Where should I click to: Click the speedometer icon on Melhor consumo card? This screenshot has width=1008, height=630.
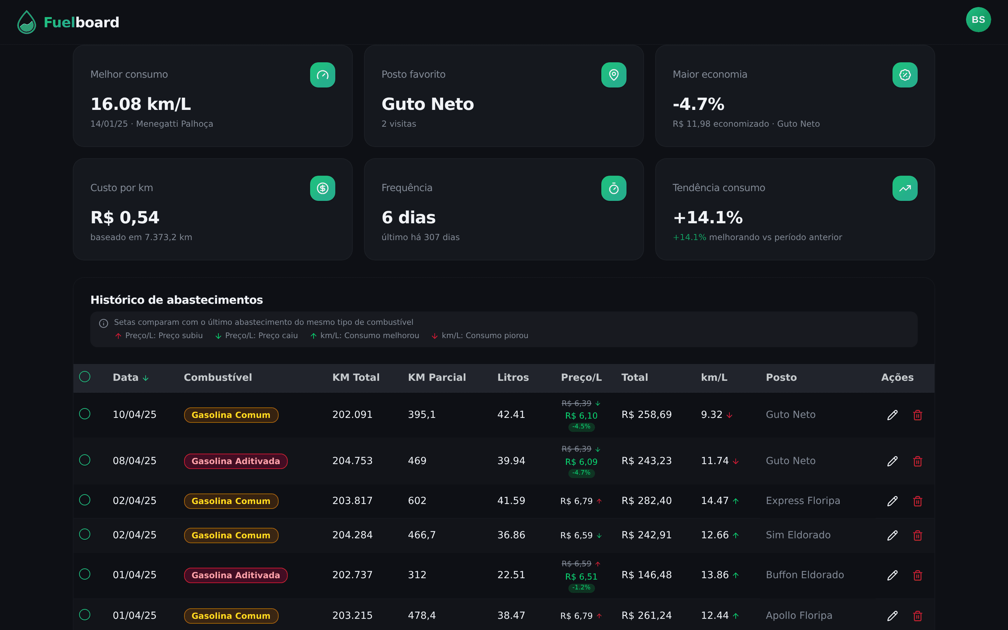point(322,75)
